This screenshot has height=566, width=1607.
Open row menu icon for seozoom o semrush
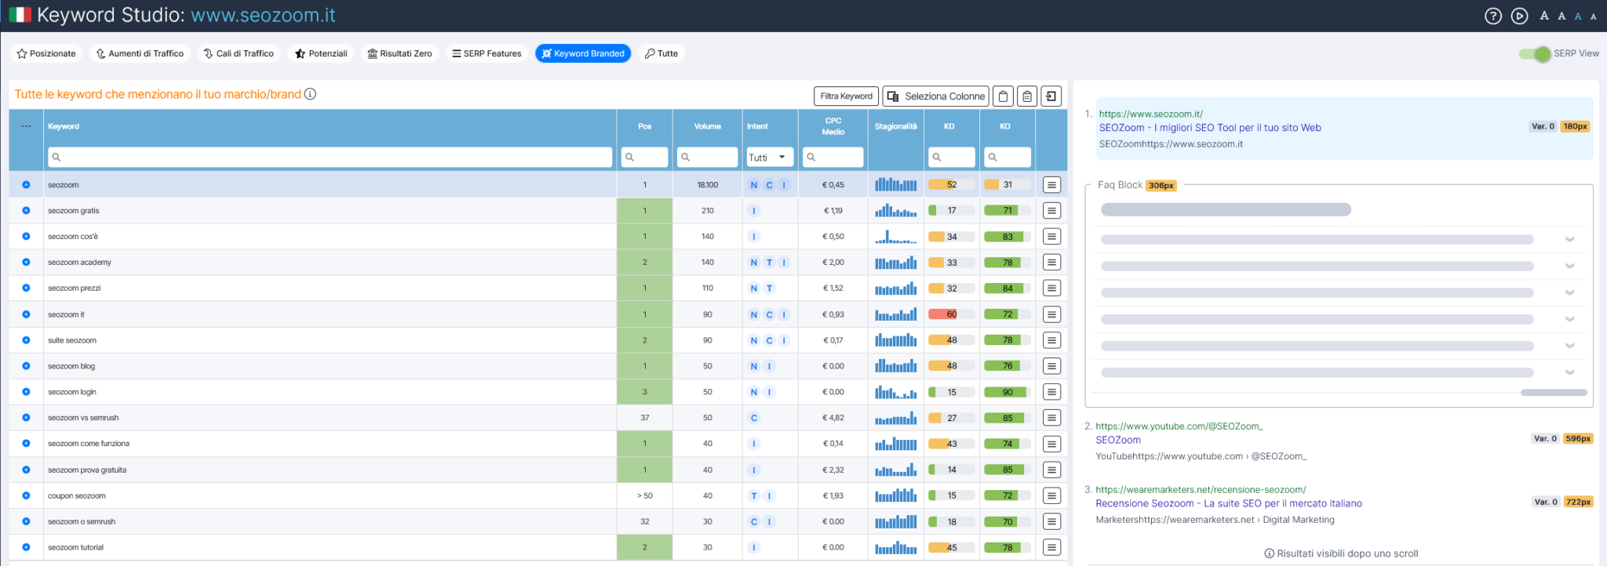point(1051,521)
